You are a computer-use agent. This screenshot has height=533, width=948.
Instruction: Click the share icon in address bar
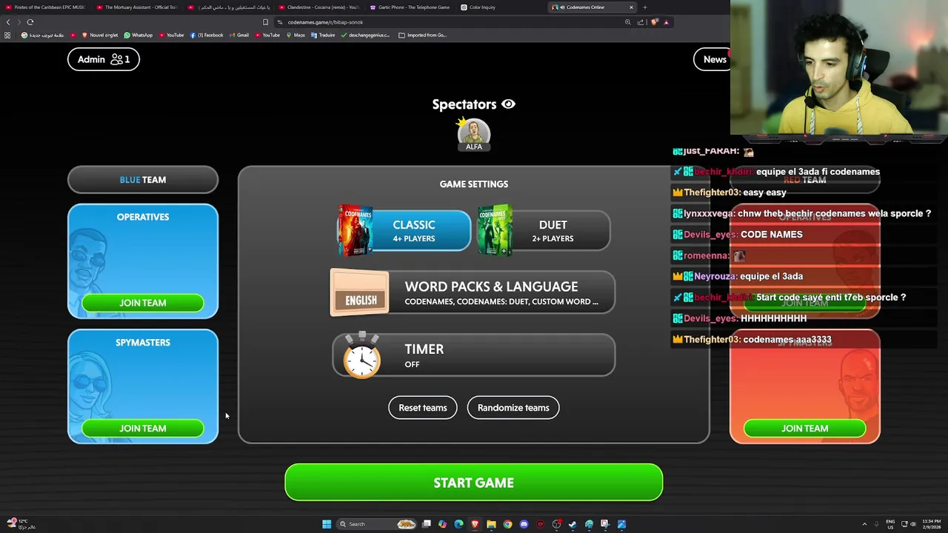coord(641,22)
